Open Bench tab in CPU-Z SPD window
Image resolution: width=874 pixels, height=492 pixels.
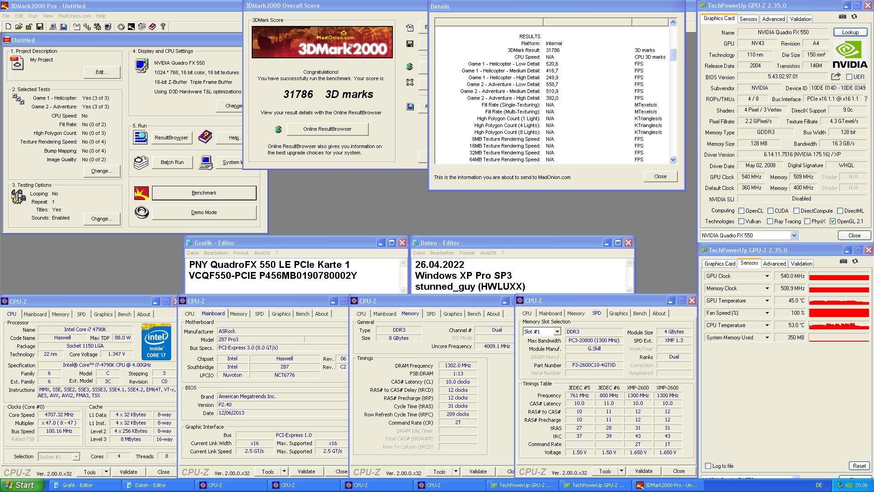[640, 313]
